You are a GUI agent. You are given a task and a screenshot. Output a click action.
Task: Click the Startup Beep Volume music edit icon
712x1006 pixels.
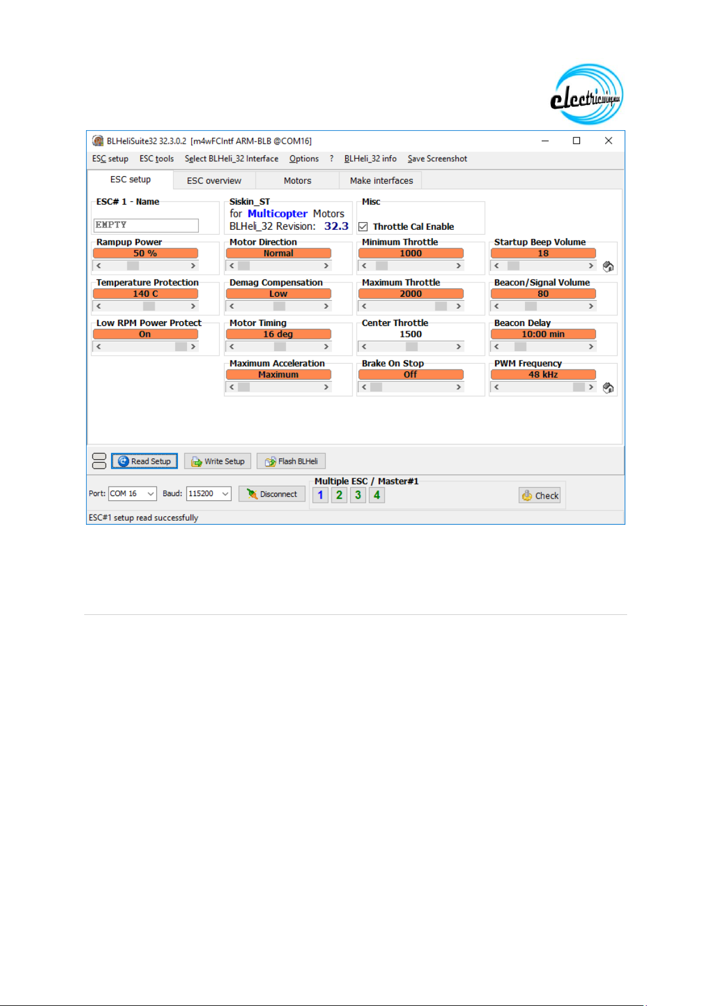pos(608,266)
